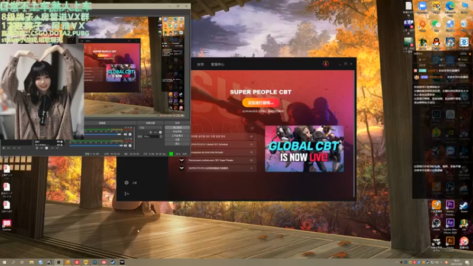Open the taskbar notification center
The image size is (473, 266).
[467, 262]
